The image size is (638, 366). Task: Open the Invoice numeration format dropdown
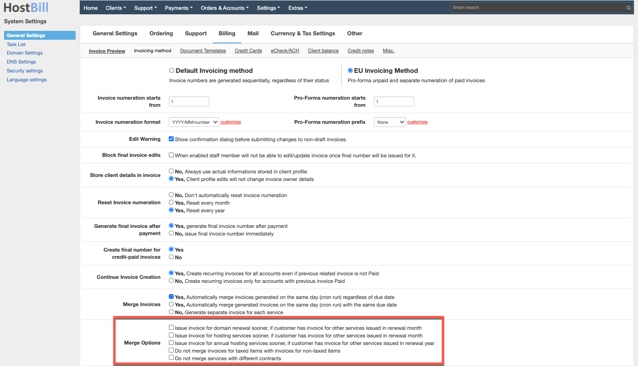193,122
